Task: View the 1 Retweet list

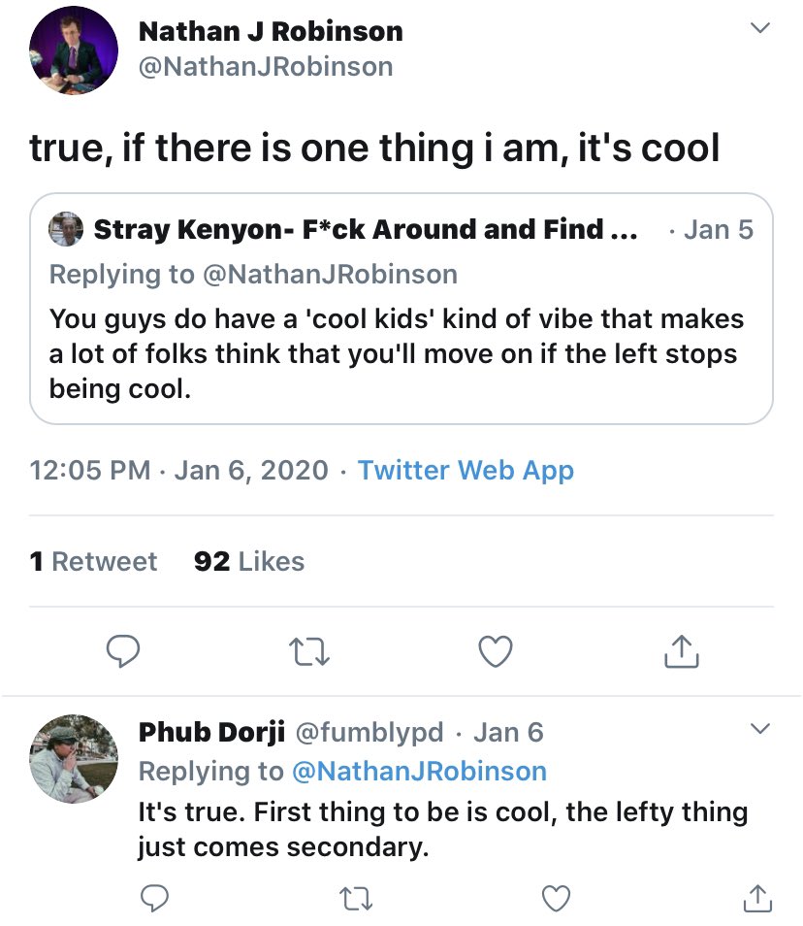Action: [x=93, y=562]
